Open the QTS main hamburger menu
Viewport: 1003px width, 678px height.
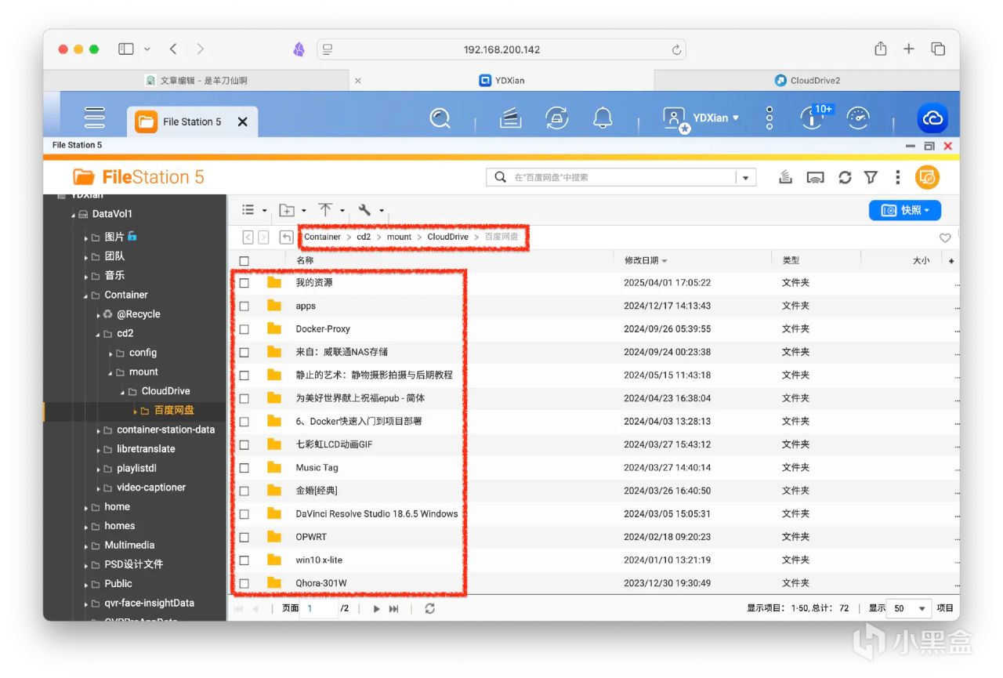[x=95, y=118]
